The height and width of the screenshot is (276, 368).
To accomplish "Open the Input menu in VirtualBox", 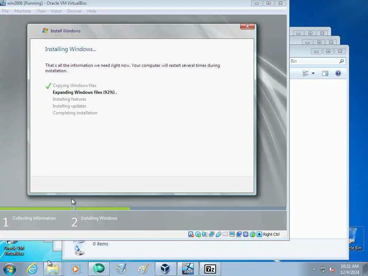I will tap(56, 11).
